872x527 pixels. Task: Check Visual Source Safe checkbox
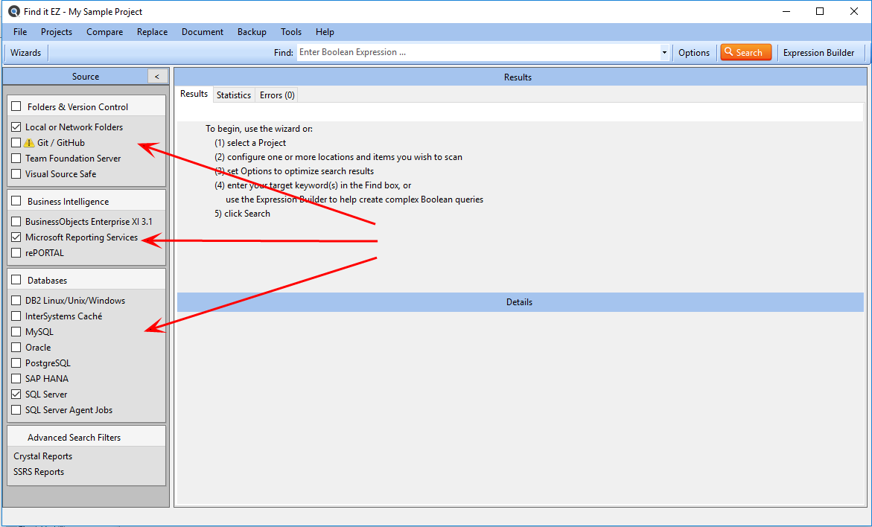click(16, 174)
